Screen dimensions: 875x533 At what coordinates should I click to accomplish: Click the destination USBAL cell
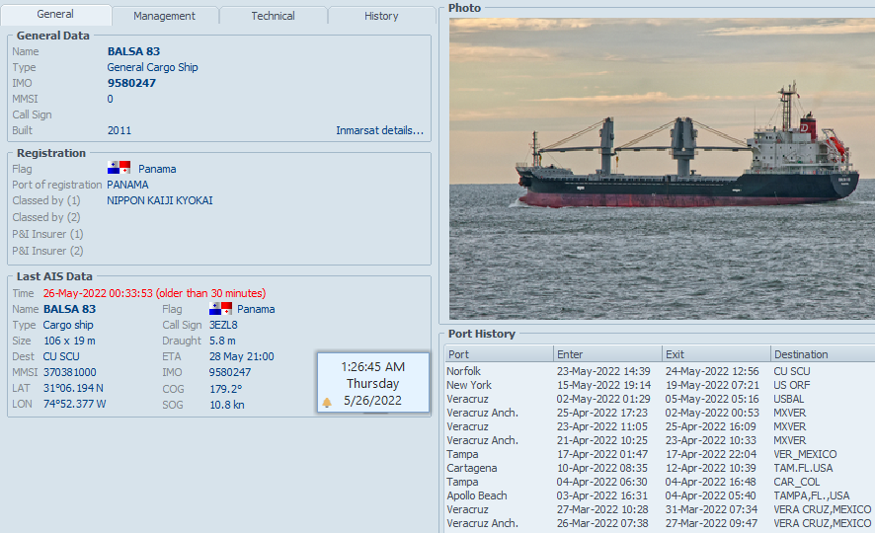[x=788, y=399]
